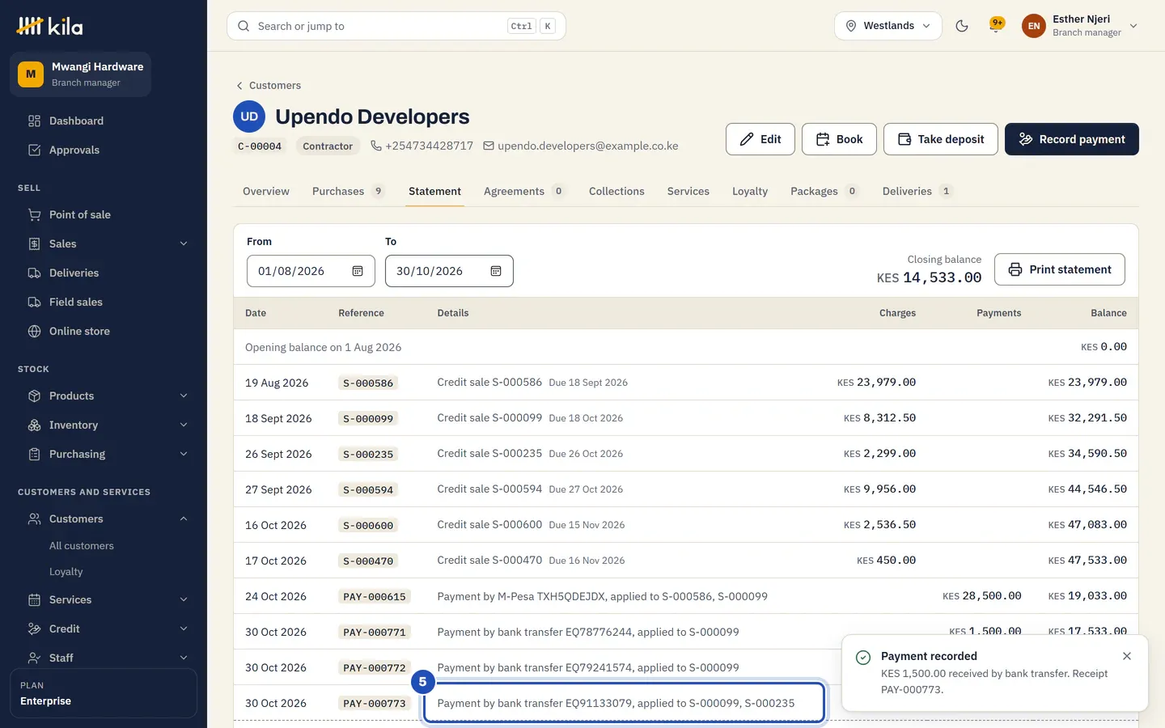
Task: Switch to the Purchases tab
Action: click(348, 191)
